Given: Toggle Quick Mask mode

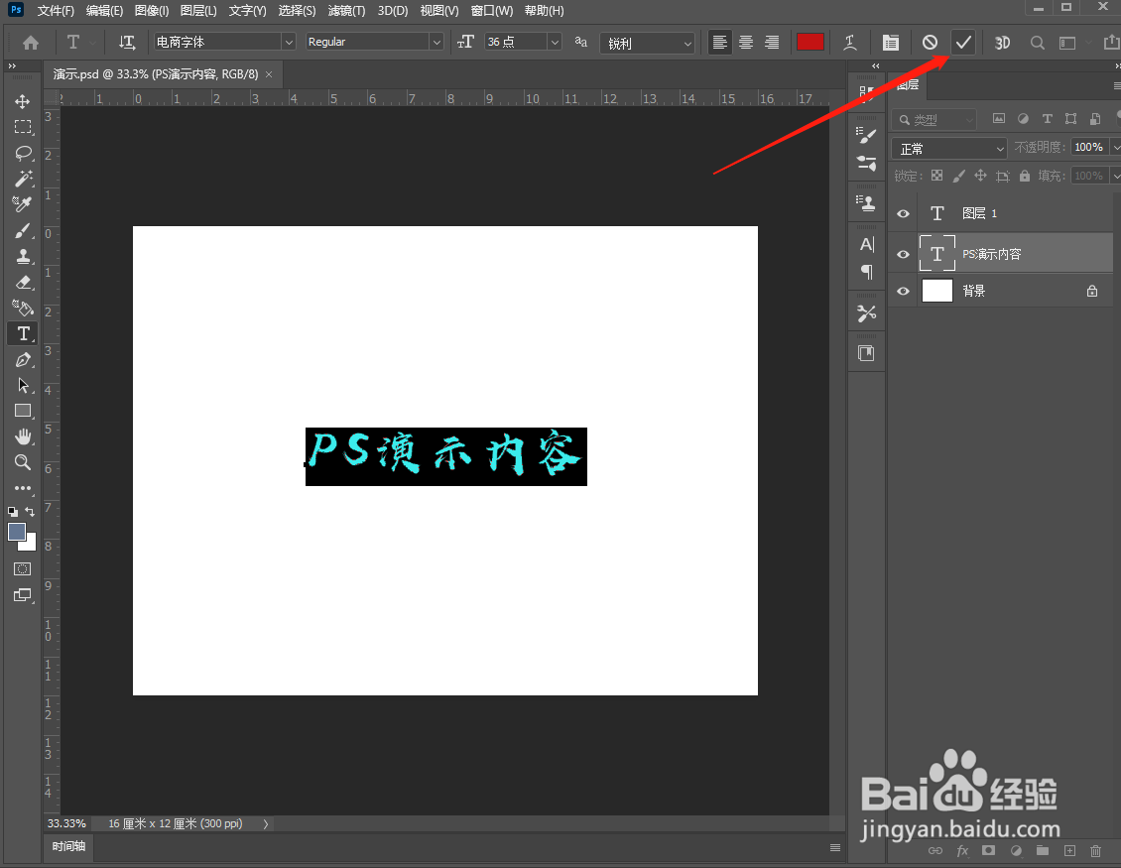Looking at the screenshot, I should click(22, 569).
